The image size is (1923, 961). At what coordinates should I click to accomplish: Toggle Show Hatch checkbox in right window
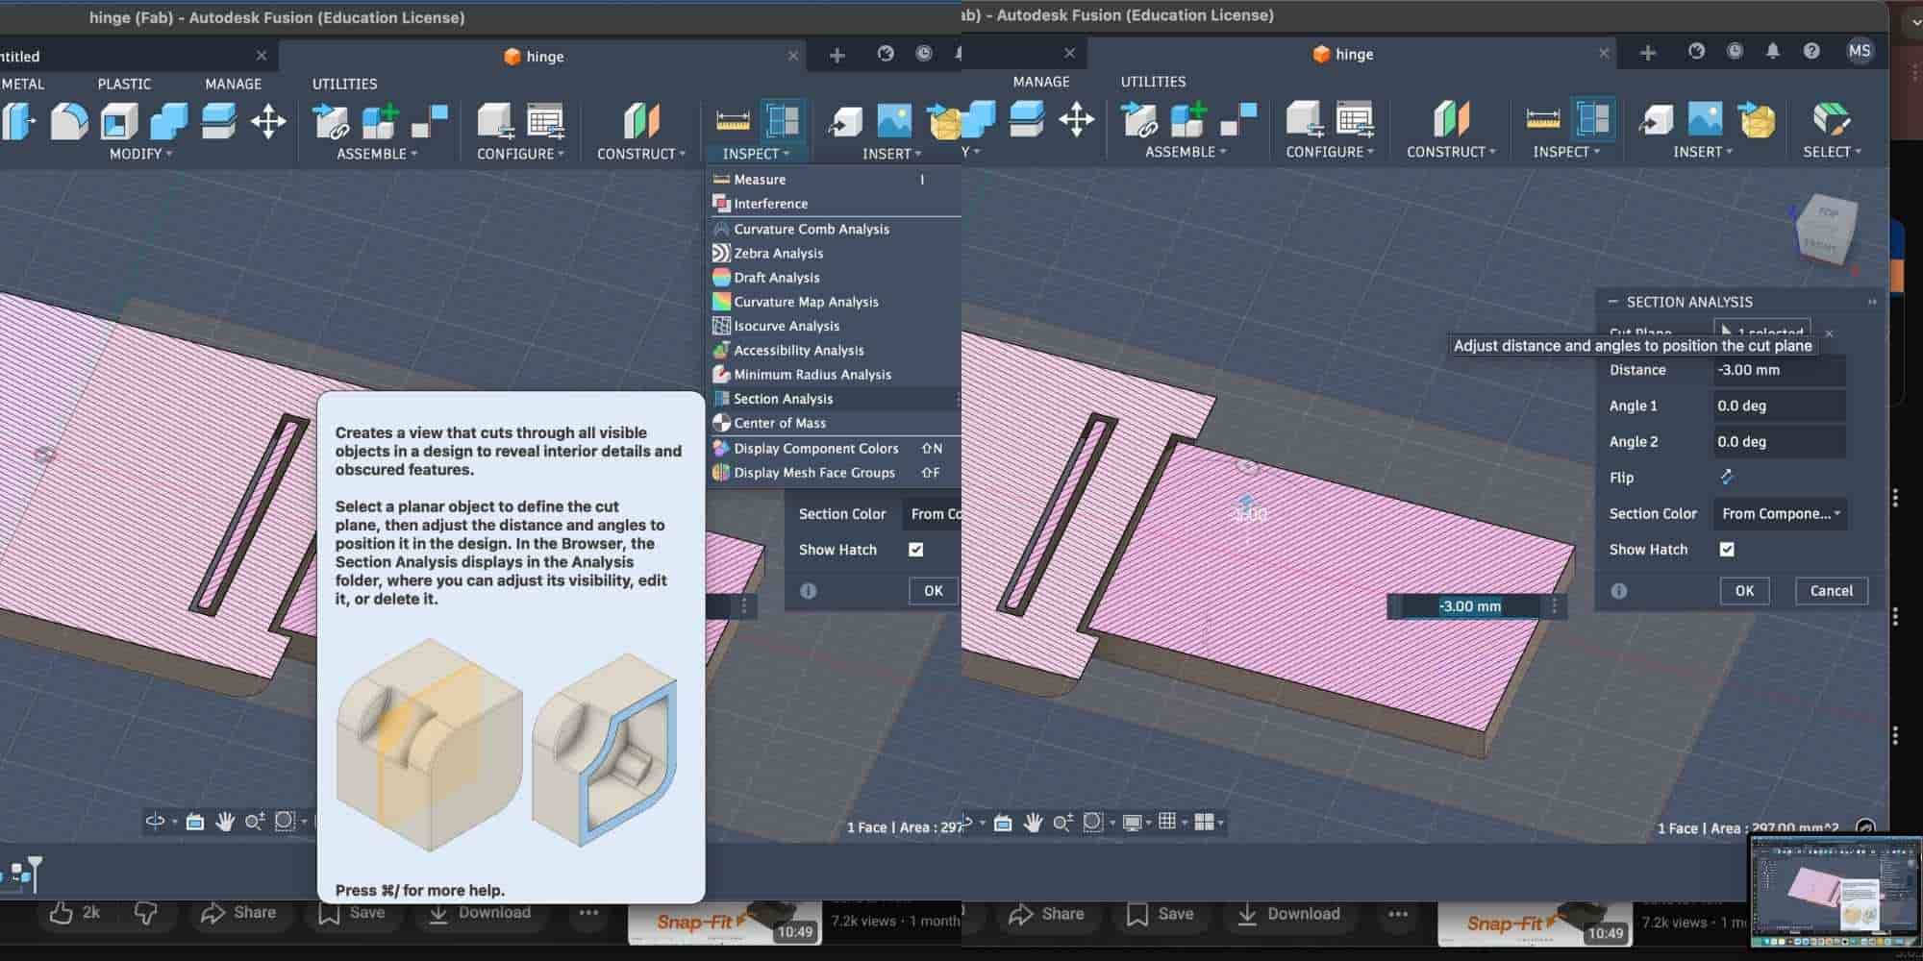[1727, 550]
